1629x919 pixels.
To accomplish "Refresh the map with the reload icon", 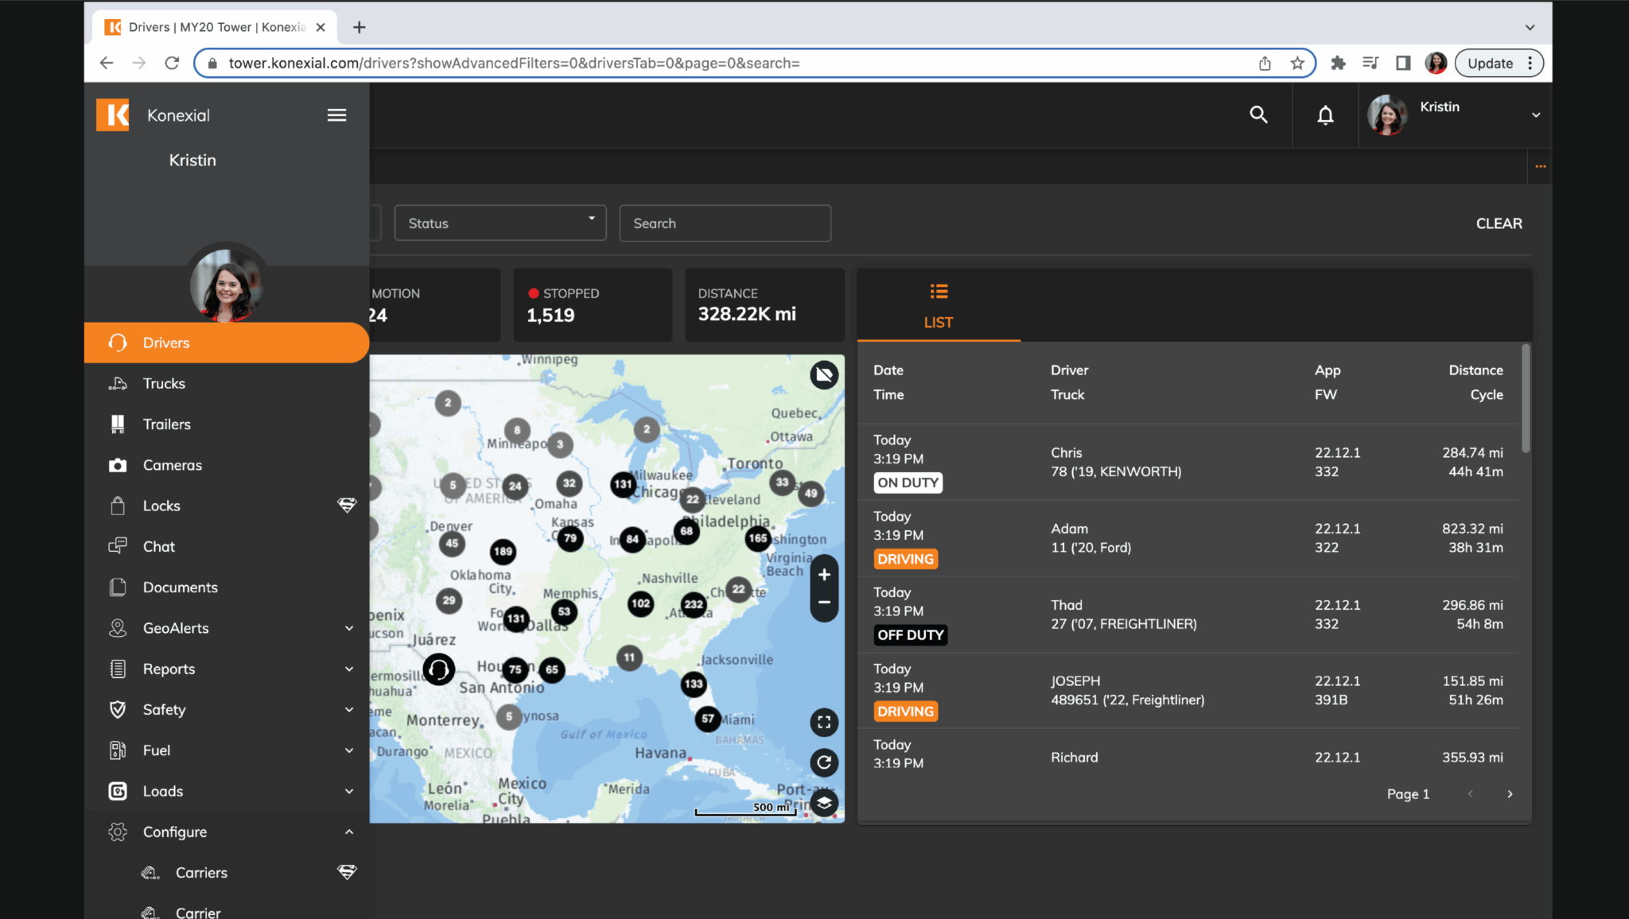I will [824, 762].
